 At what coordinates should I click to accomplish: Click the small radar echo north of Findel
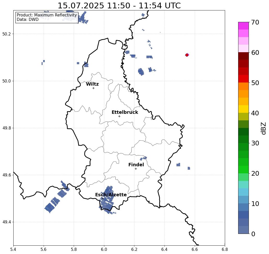144,158
